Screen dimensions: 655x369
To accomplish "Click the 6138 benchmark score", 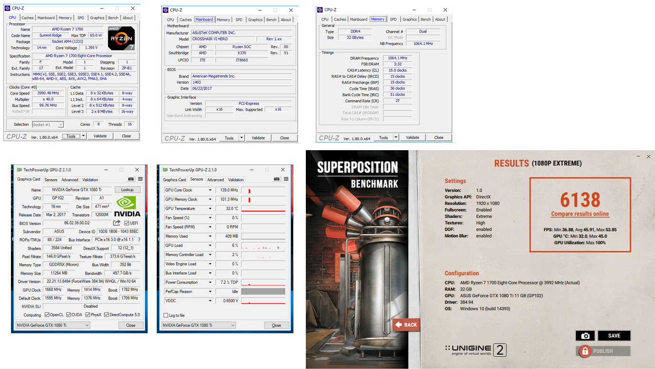I will 580,199.
